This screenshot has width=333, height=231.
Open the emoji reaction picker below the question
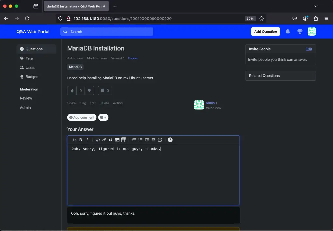click(x=103, y=117)
